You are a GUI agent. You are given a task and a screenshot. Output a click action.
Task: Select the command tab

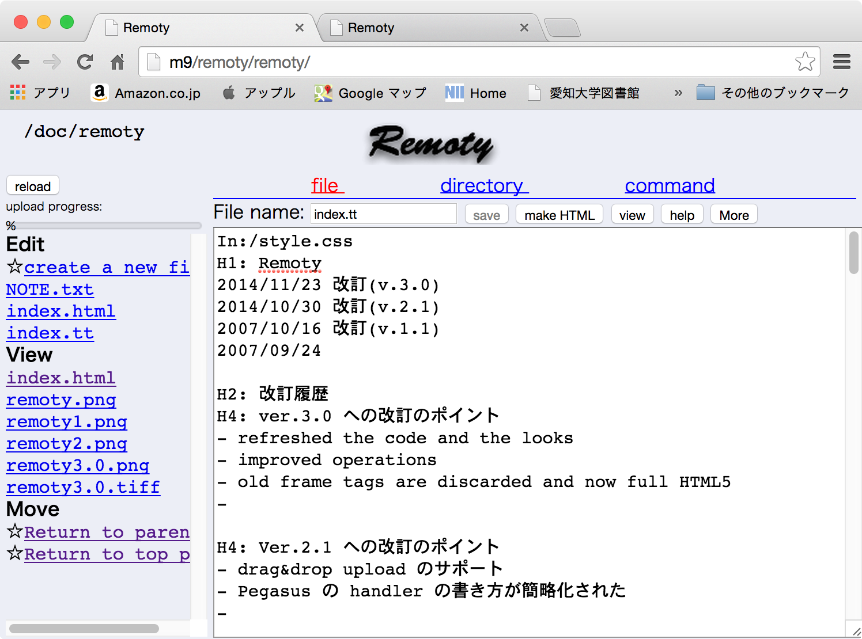[670, 185]
